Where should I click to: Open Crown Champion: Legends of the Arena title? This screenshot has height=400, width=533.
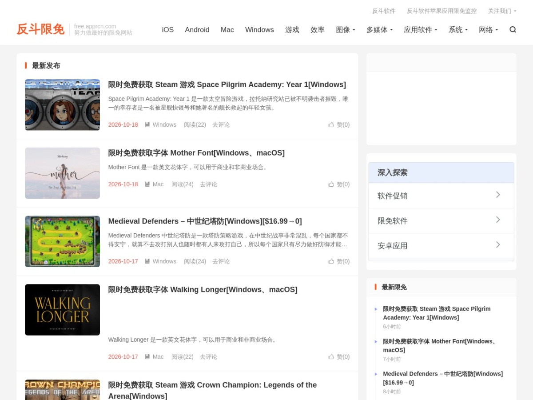[x=212, y=390]
